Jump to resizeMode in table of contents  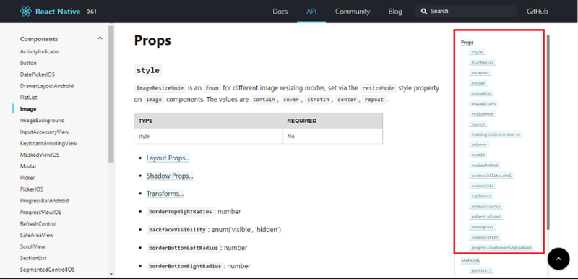point(483,114)
